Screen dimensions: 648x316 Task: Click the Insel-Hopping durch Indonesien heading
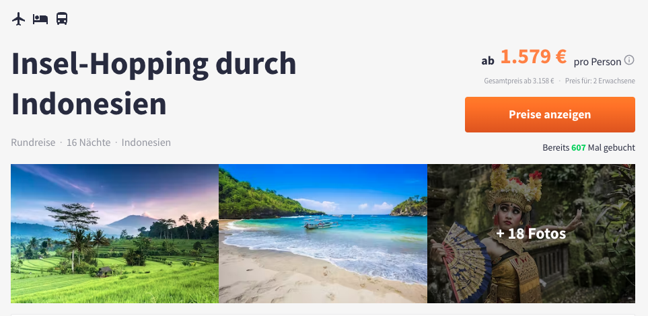tap(153, 83)
